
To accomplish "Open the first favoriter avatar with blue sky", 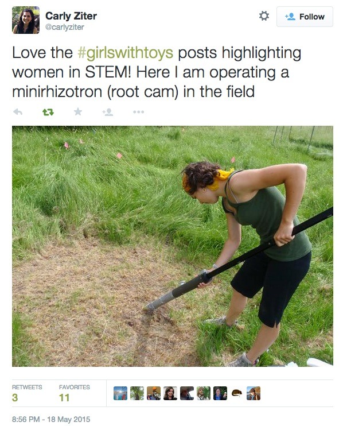I will tap(120, 393).
